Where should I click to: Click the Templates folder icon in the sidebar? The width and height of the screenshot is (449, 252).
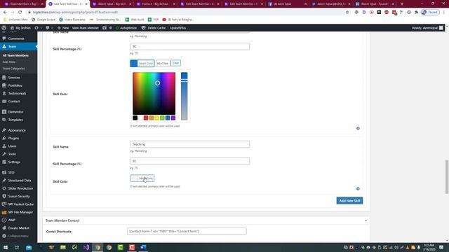(4, 120)
